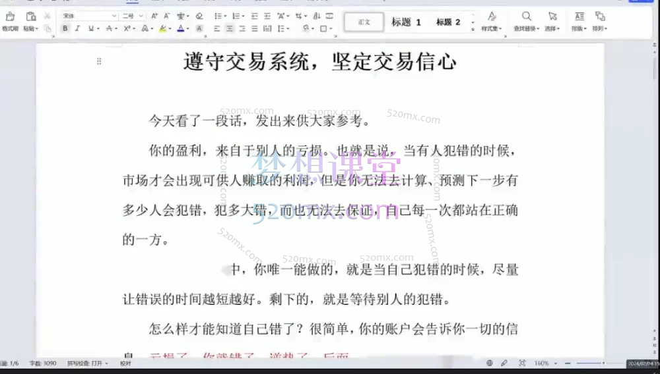This screenshot has height=374, width=660.
Task: Click the Format Painter (格式刷) icon
Action: coord(10,16)
